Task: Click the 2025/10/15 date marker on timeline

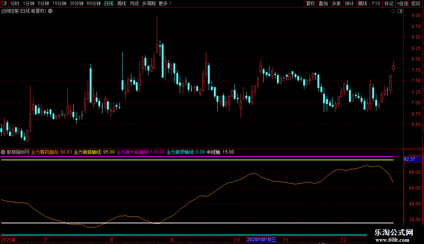Action: 261,239
